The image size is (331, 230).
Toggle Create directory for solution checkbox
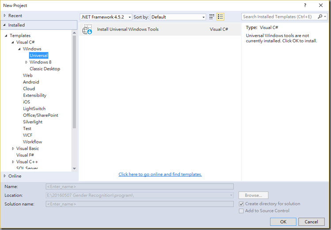[241, 204]
